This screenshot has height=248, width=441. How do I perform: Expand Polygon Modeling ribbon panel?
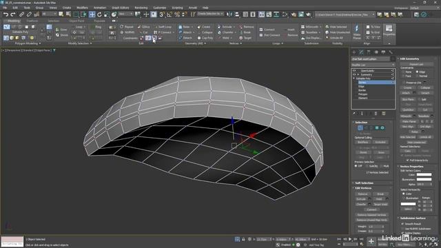pos(28,43)
